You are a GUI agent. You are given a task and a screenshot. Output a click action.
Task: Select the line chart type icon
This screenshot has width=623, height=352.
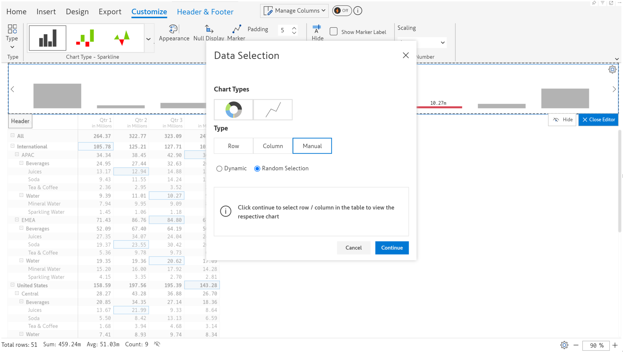[273, 110]
